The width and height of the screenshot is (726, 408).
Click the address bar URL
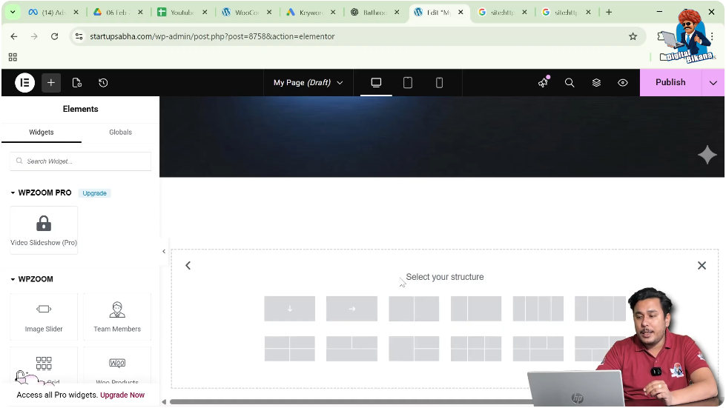click(x=212, y=36)
